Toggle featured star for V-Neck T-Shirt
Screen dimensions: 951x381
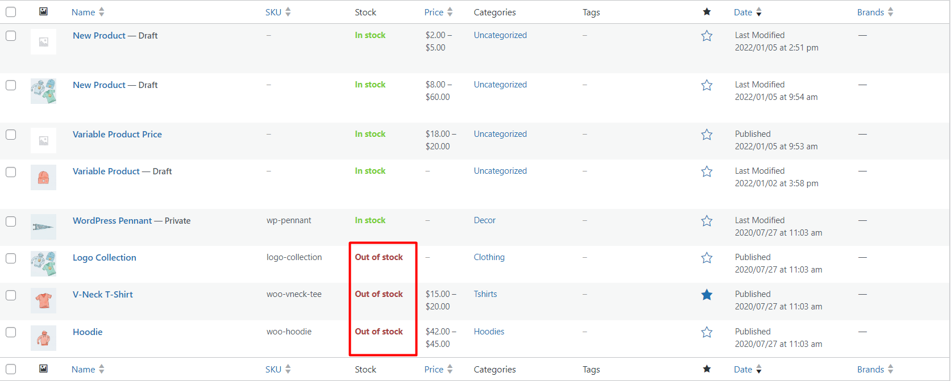707,295
